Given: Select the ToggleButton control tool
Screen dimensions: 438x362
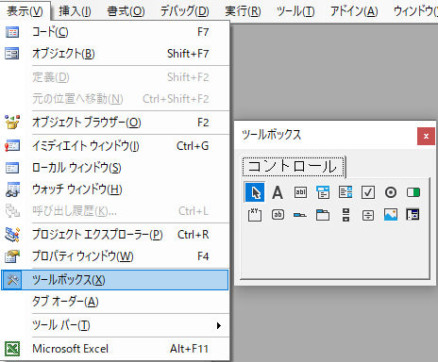Looking at the screenshot, I should [x=413, y=192].
